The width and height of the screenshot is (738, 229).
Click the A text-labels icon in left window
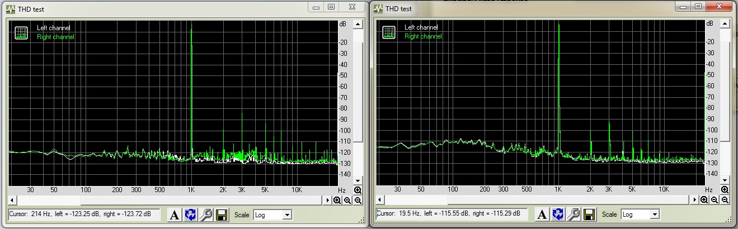(x=175, y=215)
